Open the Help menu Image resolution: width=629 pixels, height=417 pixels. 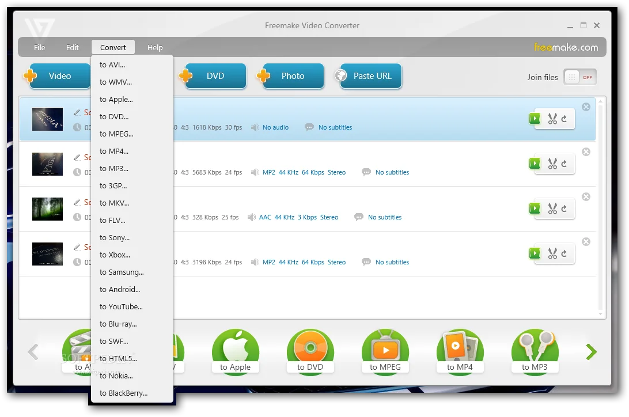[155, 47]
